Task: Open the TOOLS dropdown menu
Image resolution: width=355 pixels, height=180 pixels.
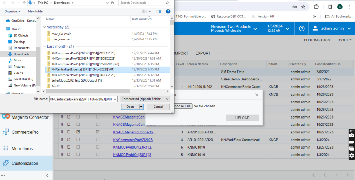Action: coord(344,40)
